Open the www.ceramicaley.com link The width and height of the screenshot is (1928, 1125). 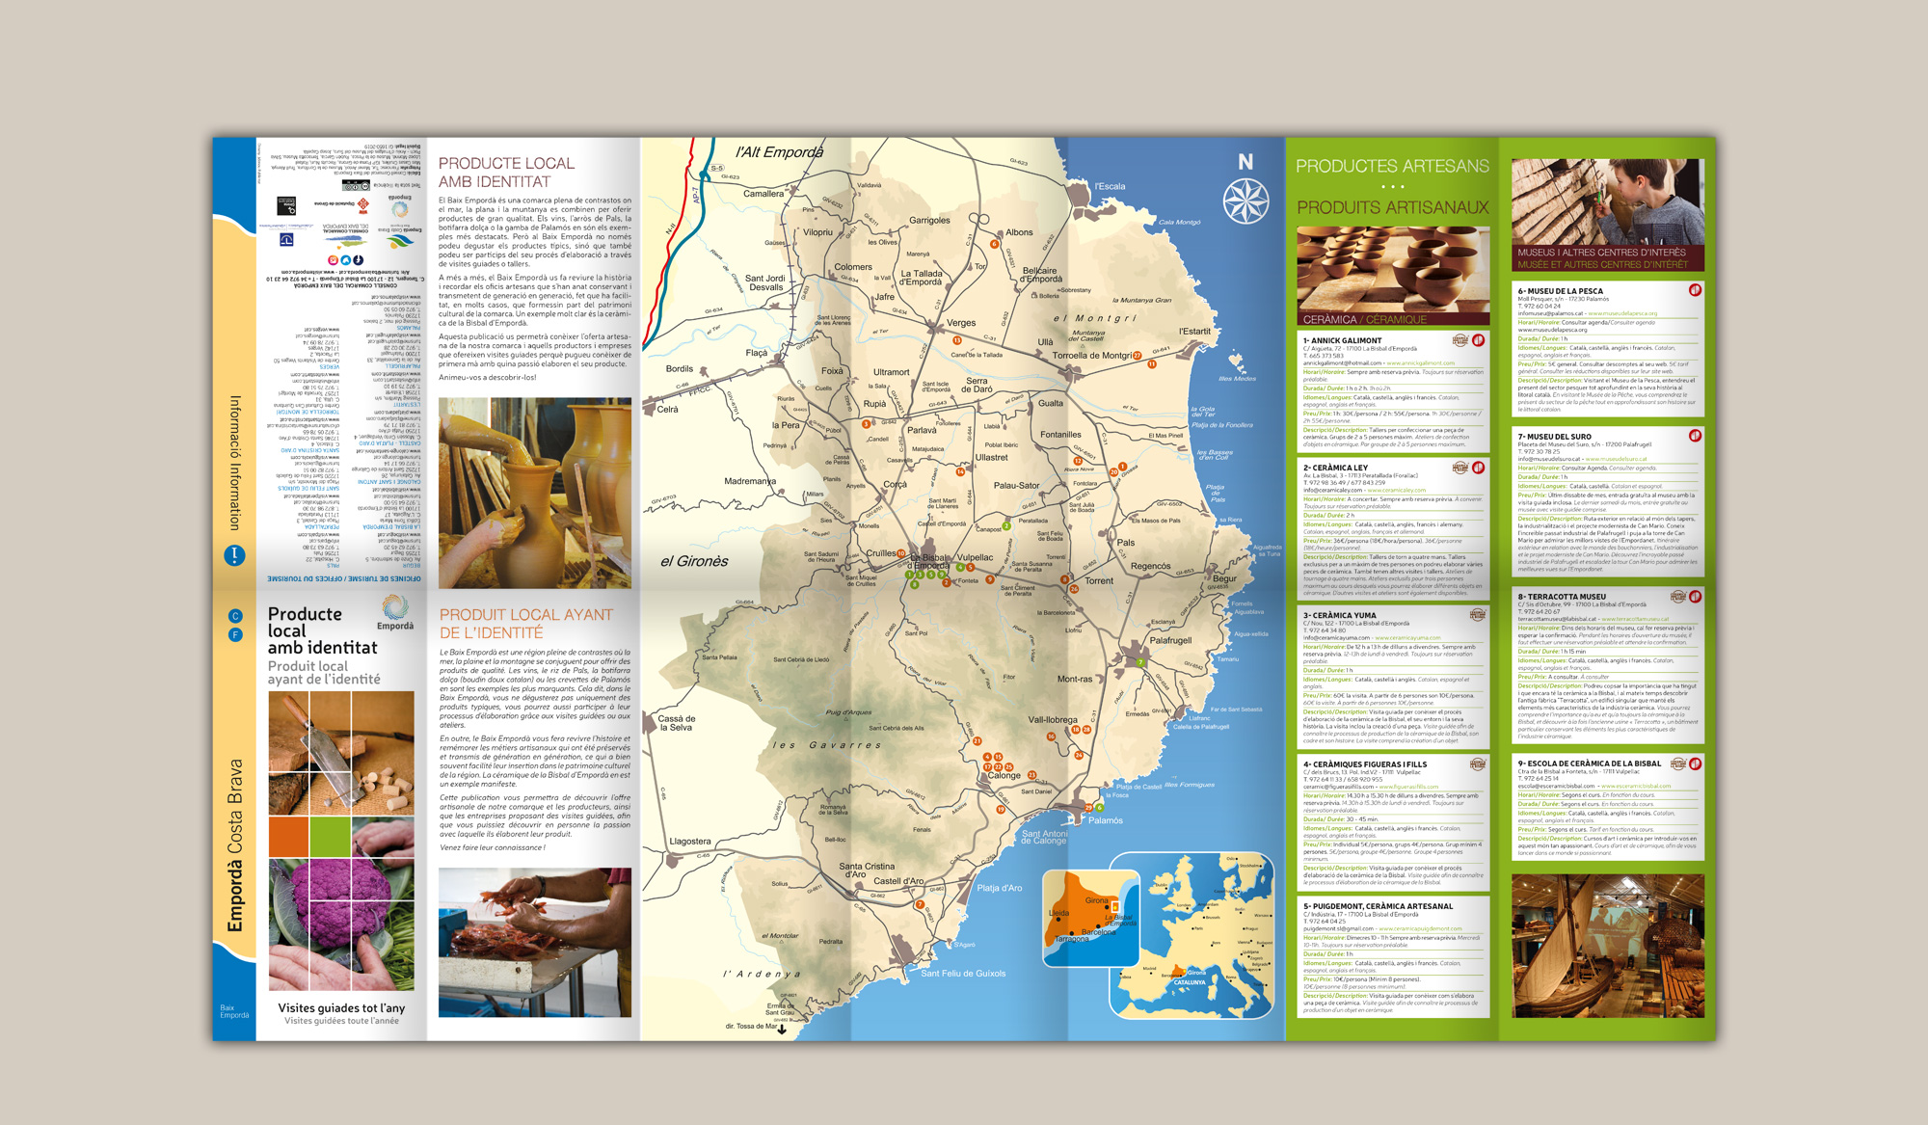[x=1396, y=490]
